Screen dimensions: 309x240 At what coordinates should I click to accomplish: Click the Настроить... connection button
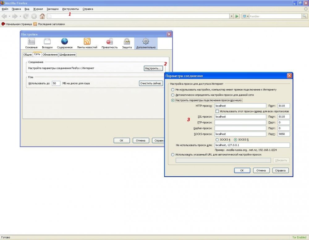point(153,68)
